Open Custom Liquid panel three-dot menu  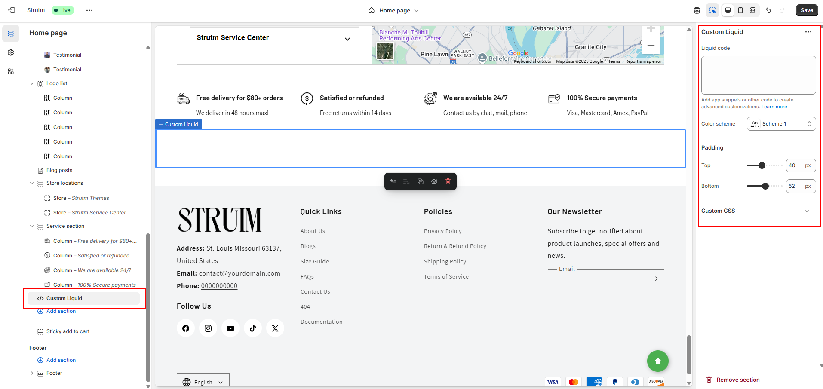[808, 32]
